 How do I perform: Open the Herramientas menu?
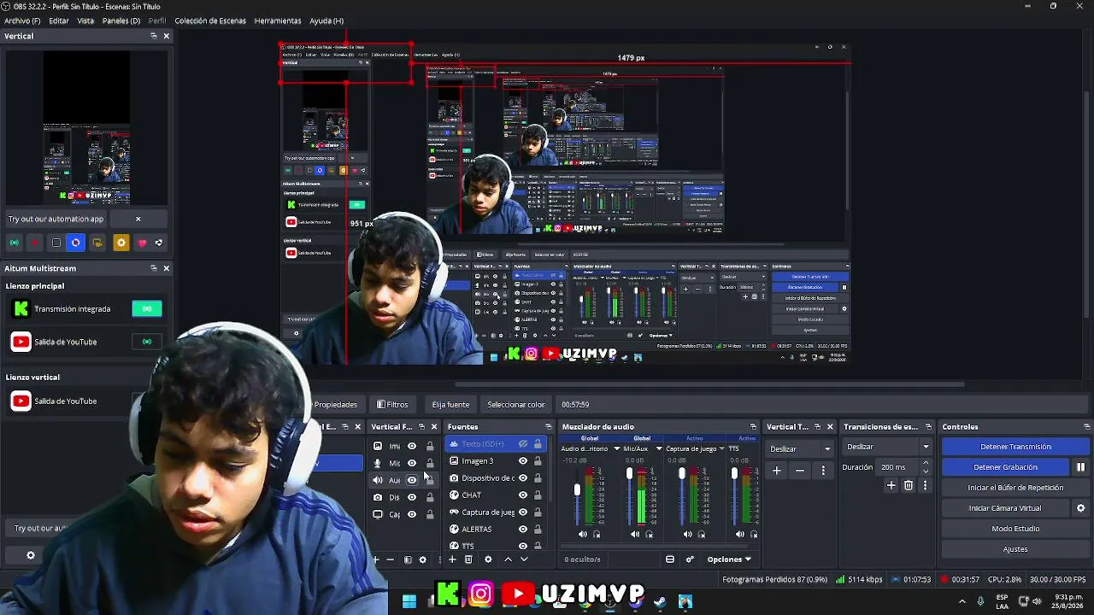[278, 20]
